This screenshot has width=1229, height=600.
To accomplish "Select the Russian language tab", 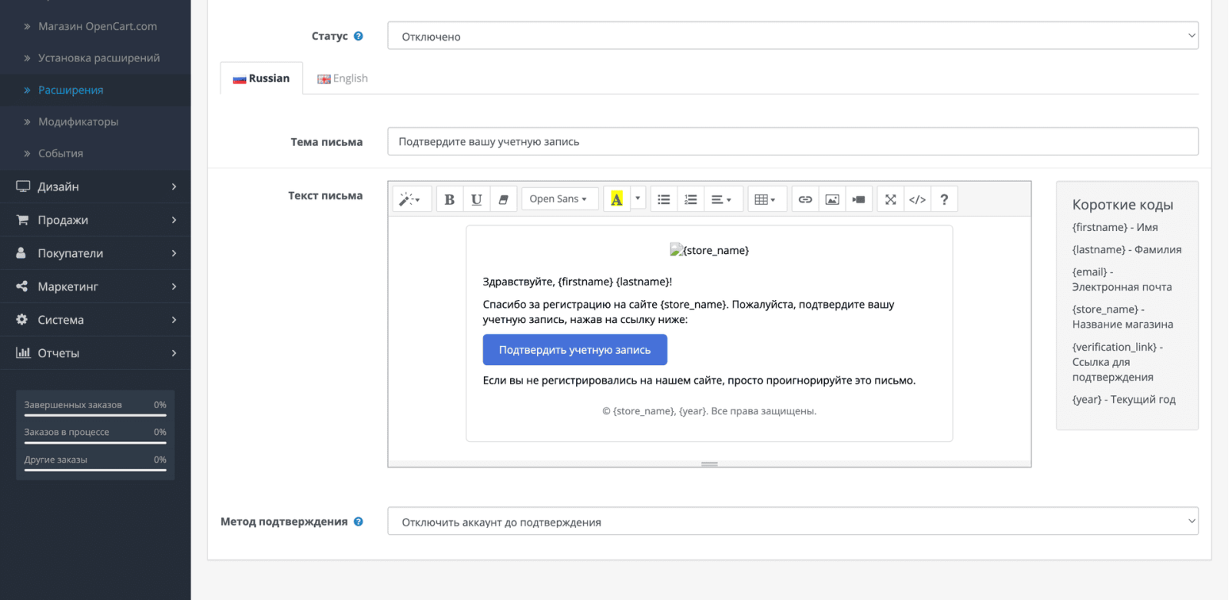I will (261, 78).
